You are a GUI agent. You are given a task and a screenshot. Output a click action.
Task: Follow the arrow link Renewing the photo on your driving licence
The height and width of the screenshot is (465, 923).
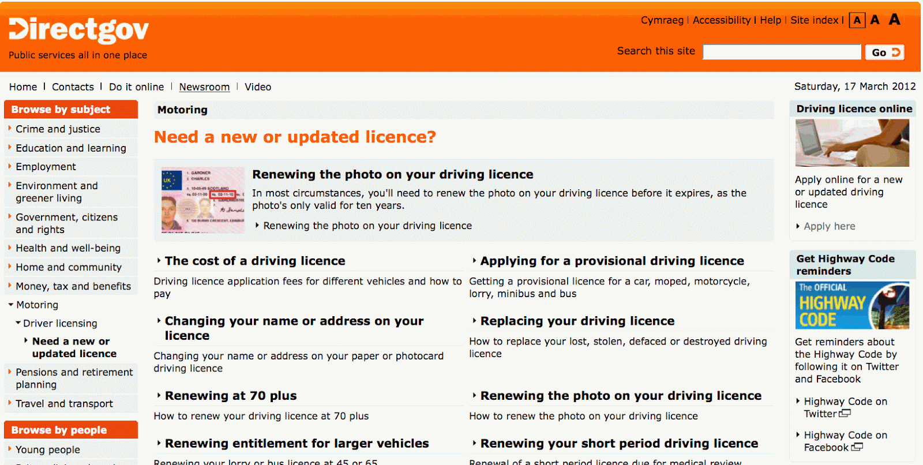367,226
